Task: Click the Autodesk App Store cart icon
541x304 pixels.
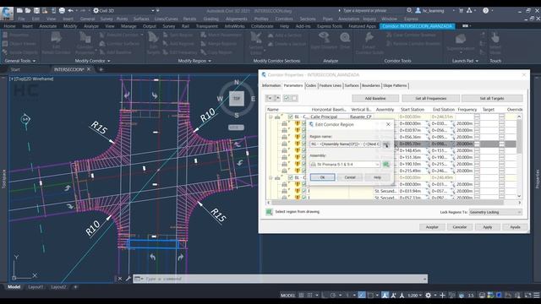Action: point(461,11)
